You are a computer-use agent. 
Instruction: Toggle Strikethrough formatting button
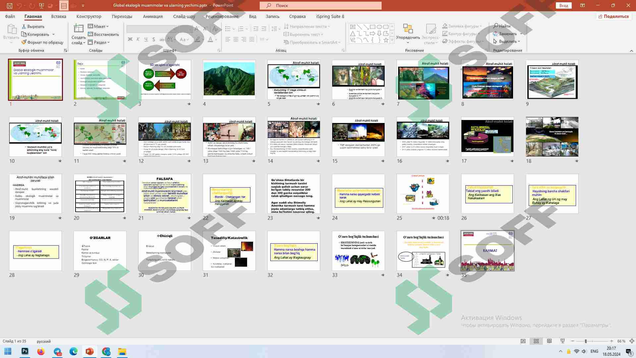pos(162,39)
